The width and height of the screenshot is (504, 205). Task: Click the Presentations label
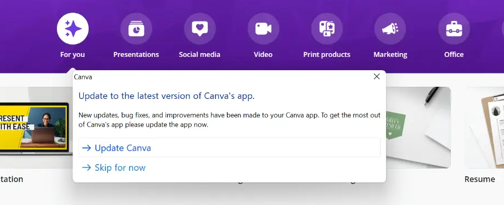point(136,55)
